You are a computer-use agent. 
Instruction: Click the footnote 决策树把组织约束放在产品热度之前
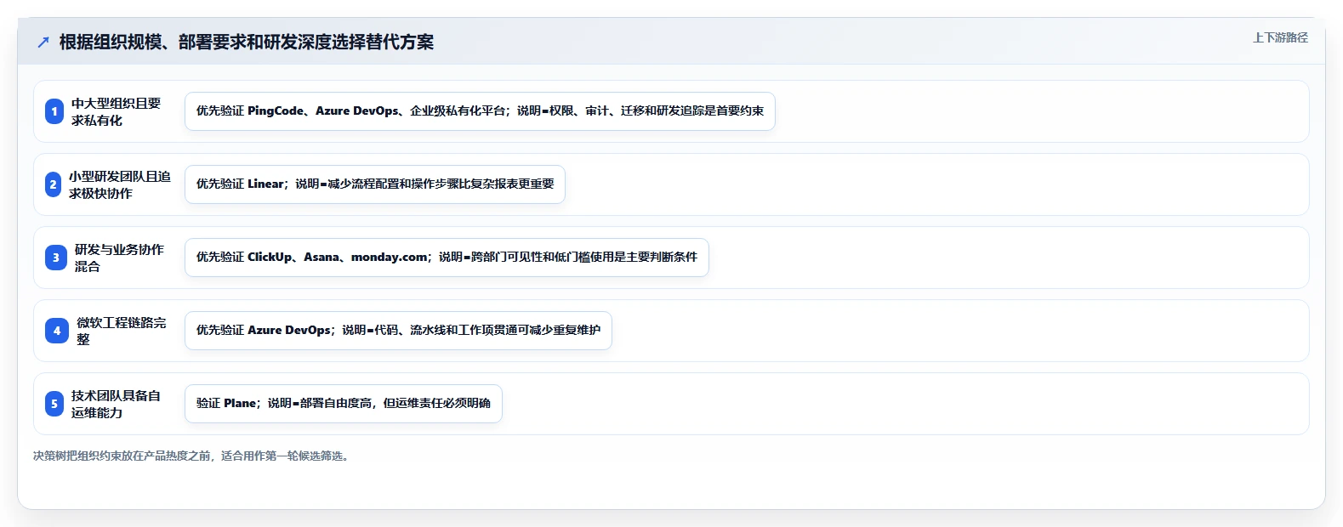tap(191, 456)
